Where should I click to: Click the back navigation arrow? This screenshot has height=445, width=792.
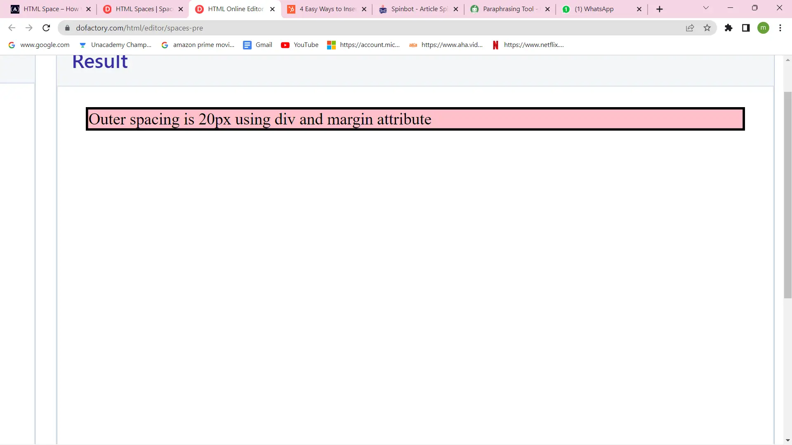coord(12,28)
